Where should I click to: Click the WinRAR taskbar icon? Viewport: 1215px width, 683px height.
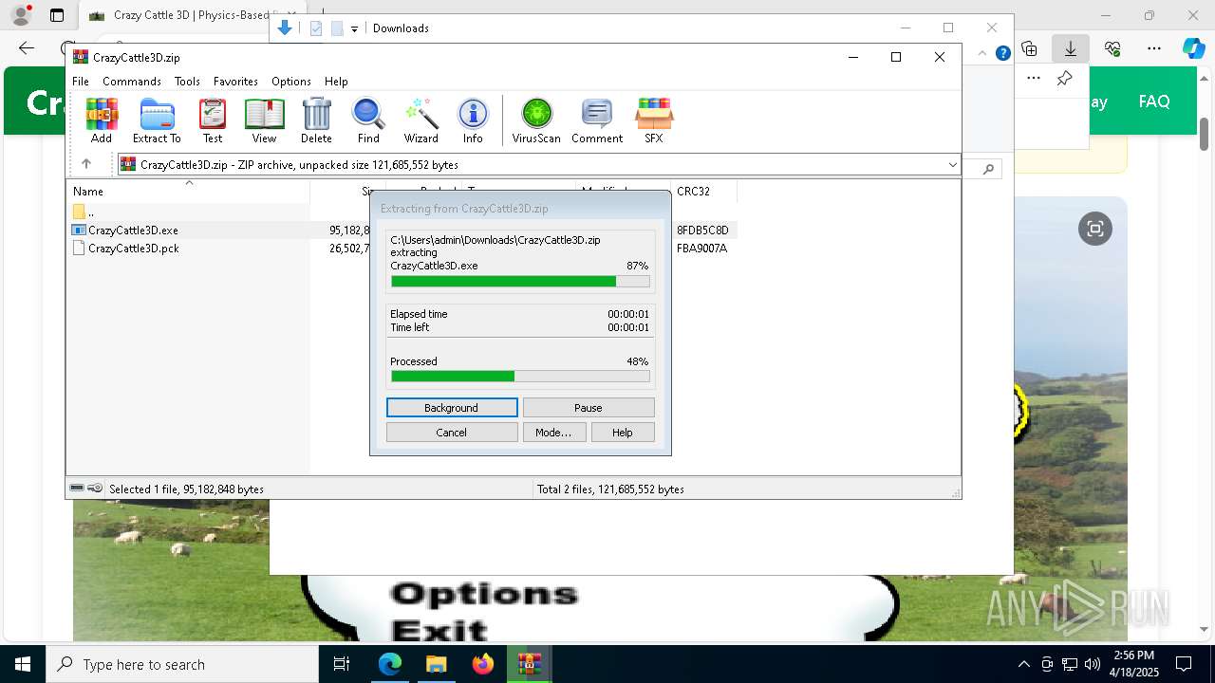click(529, 664)
